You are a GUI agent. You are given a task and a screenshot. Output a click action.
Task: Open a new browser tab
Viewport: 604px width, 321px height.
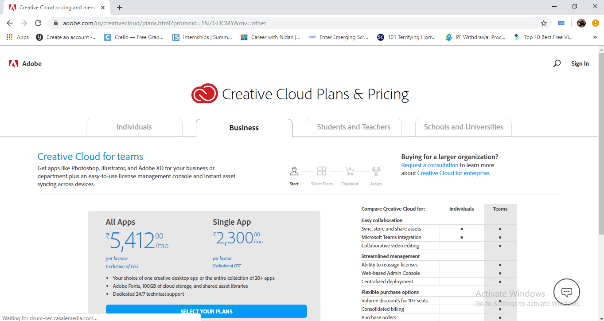(x=120, y=8)
